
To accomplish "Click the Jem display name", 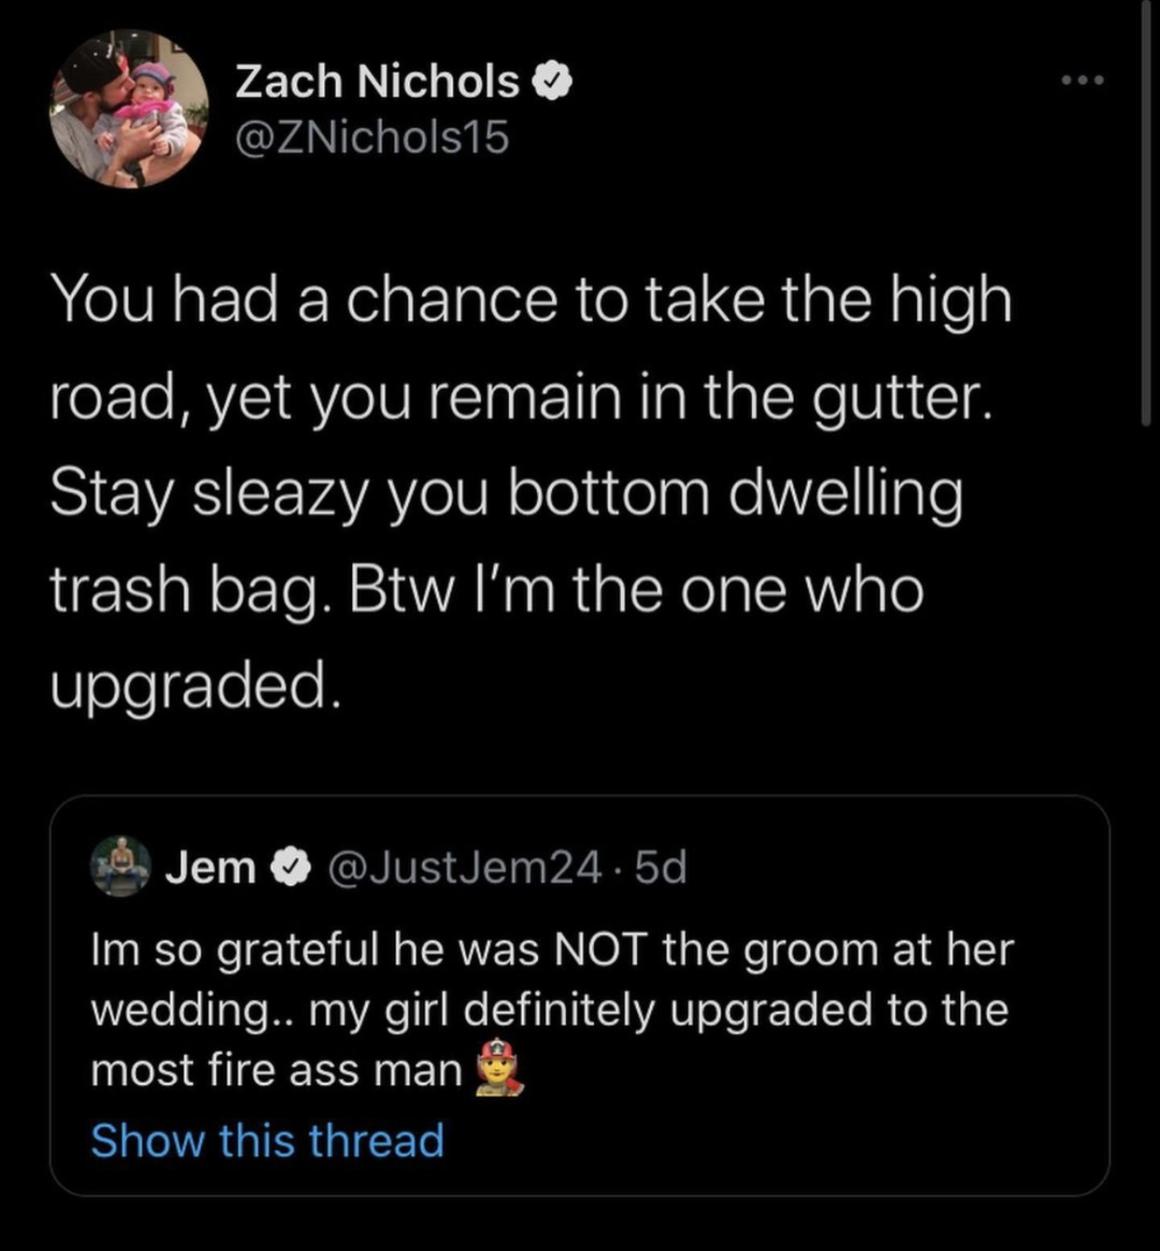I will coord(211,868).
